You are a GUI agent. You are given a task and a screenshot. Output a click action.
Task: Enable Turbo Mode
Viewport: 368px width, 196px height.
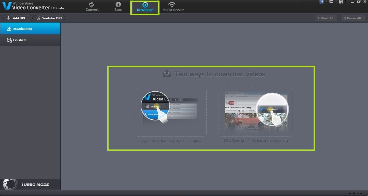pos(30,185)
